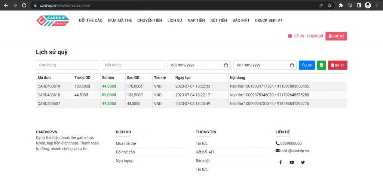The width and height of the screenshot is (383, 178).
Task: Click the red Bỏ lọc button
Action: tap(337, 65)
